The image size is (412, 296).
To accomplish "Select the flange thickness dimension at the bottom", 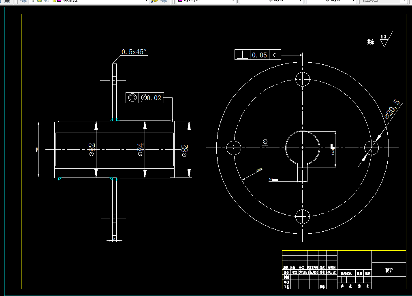I will point(114,239).
